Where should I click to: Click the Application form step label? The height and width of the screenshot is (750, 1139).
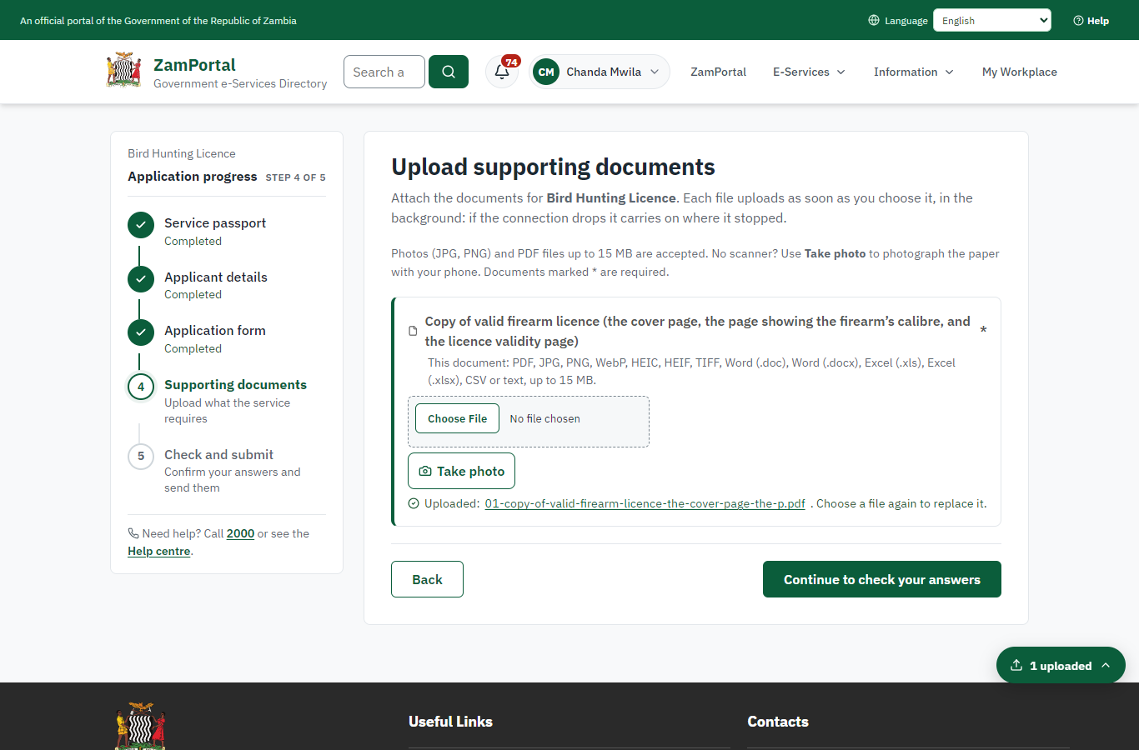pos(215,330)
